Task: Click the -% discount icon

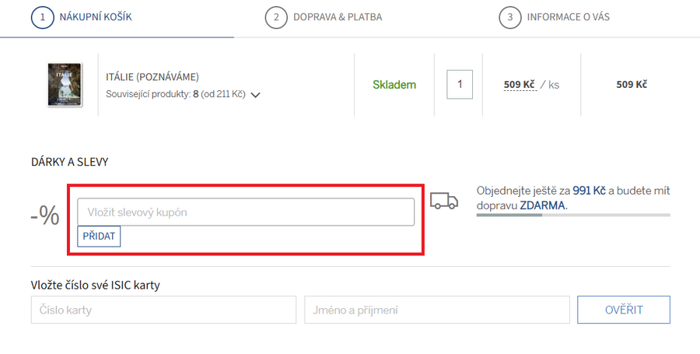Action: click(45, 216)
